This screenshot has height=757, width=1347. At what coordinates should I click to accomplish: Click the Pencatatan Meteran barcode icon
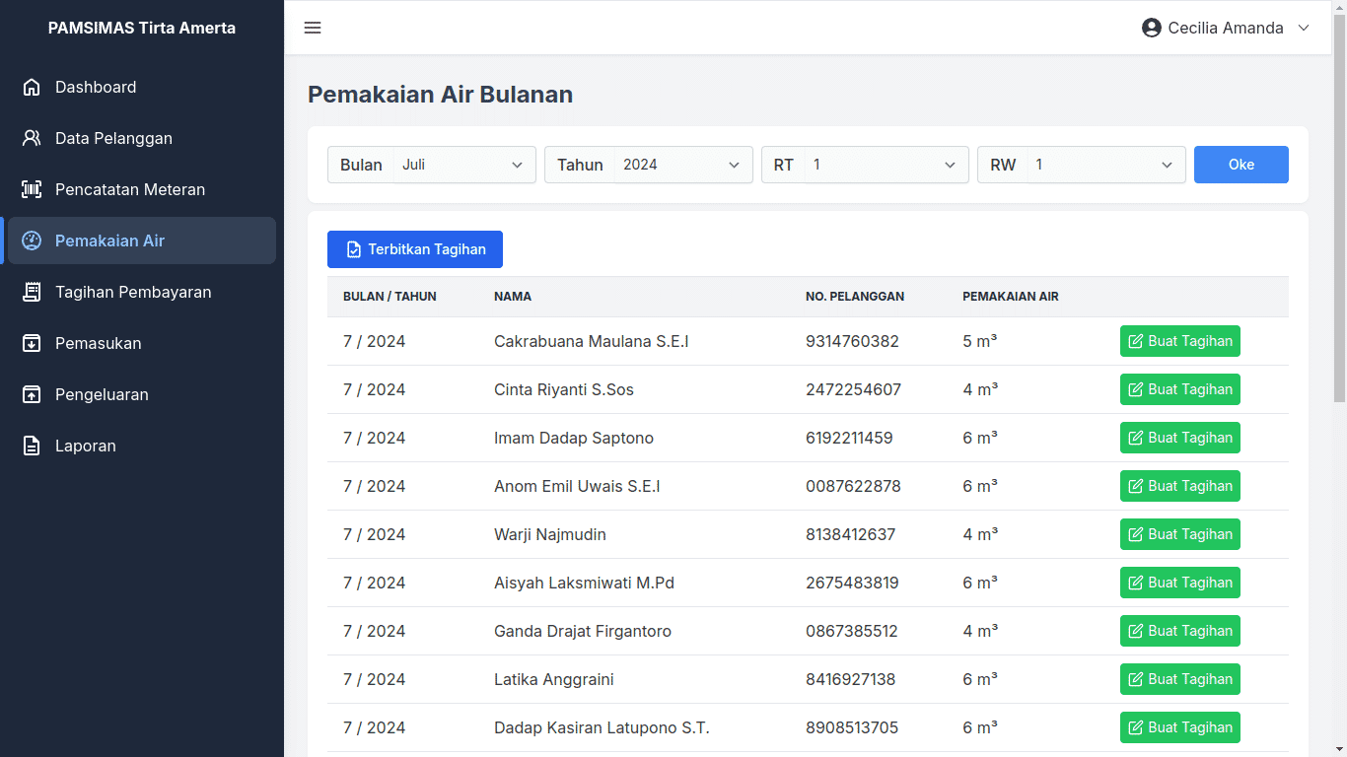coord(32,189)
